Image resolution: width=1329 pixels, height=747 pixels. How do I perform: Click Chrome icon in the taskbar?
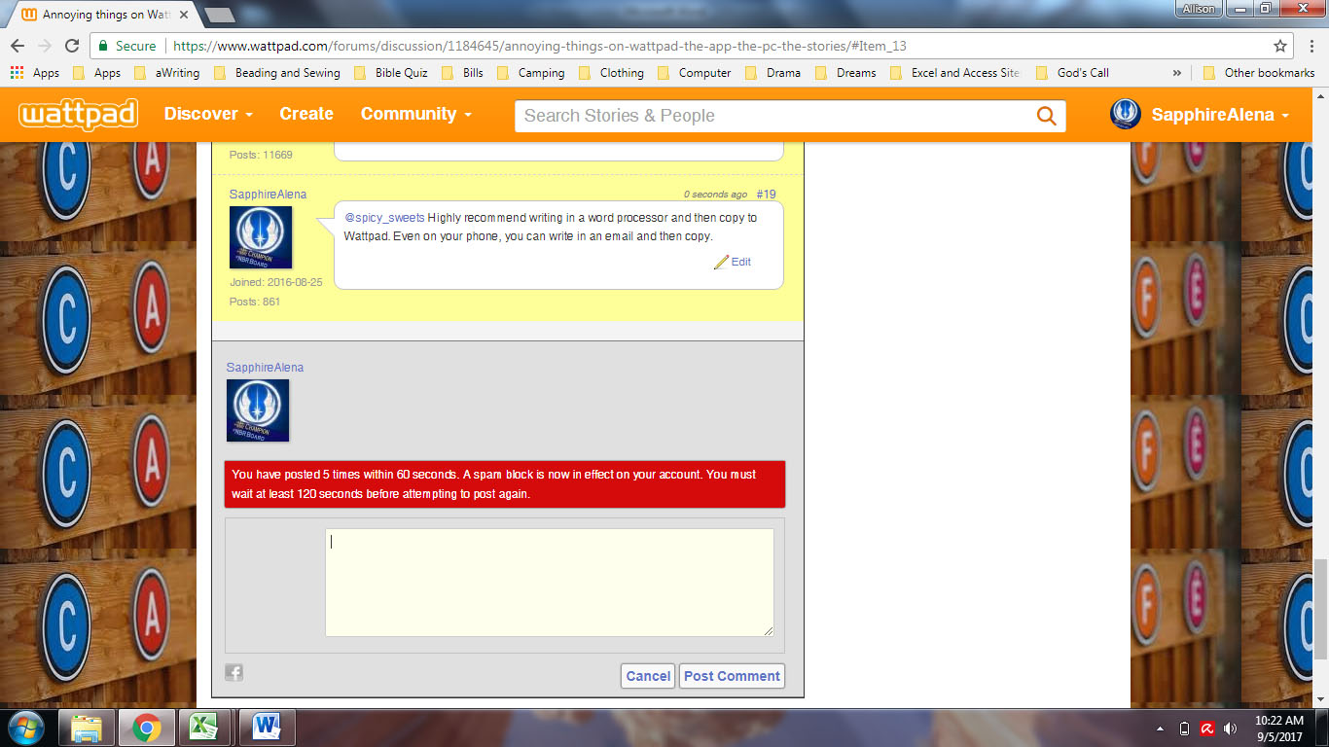pos(147,728)
